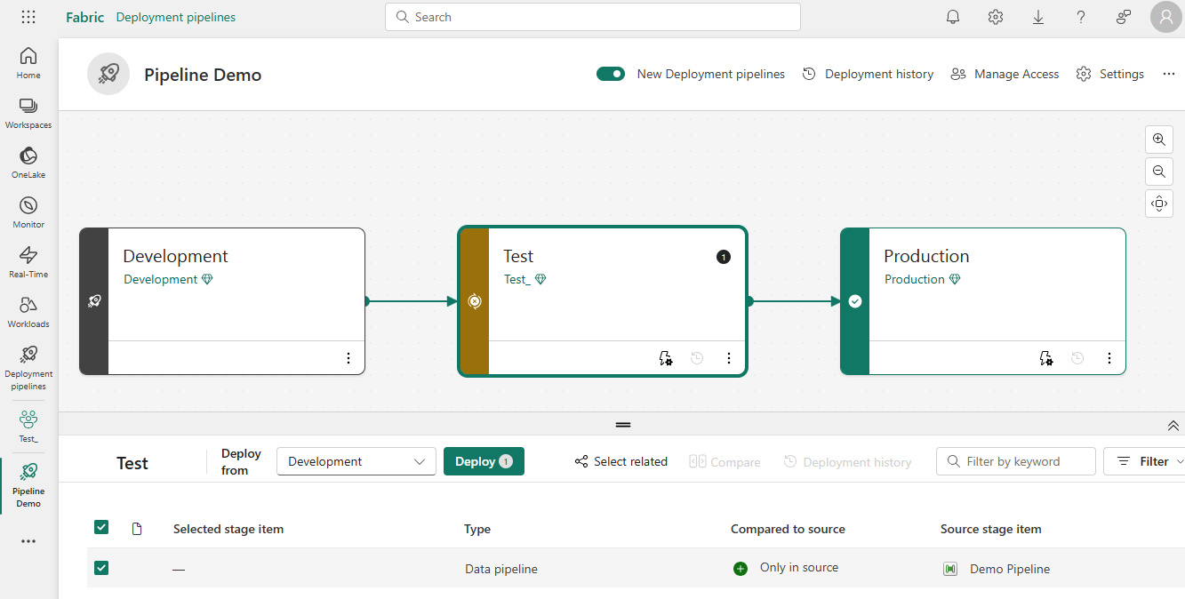1185x599 pixels.
Task: Click the zoom-in magnifier on the pipeline canvas
Action: point(1158,140)
